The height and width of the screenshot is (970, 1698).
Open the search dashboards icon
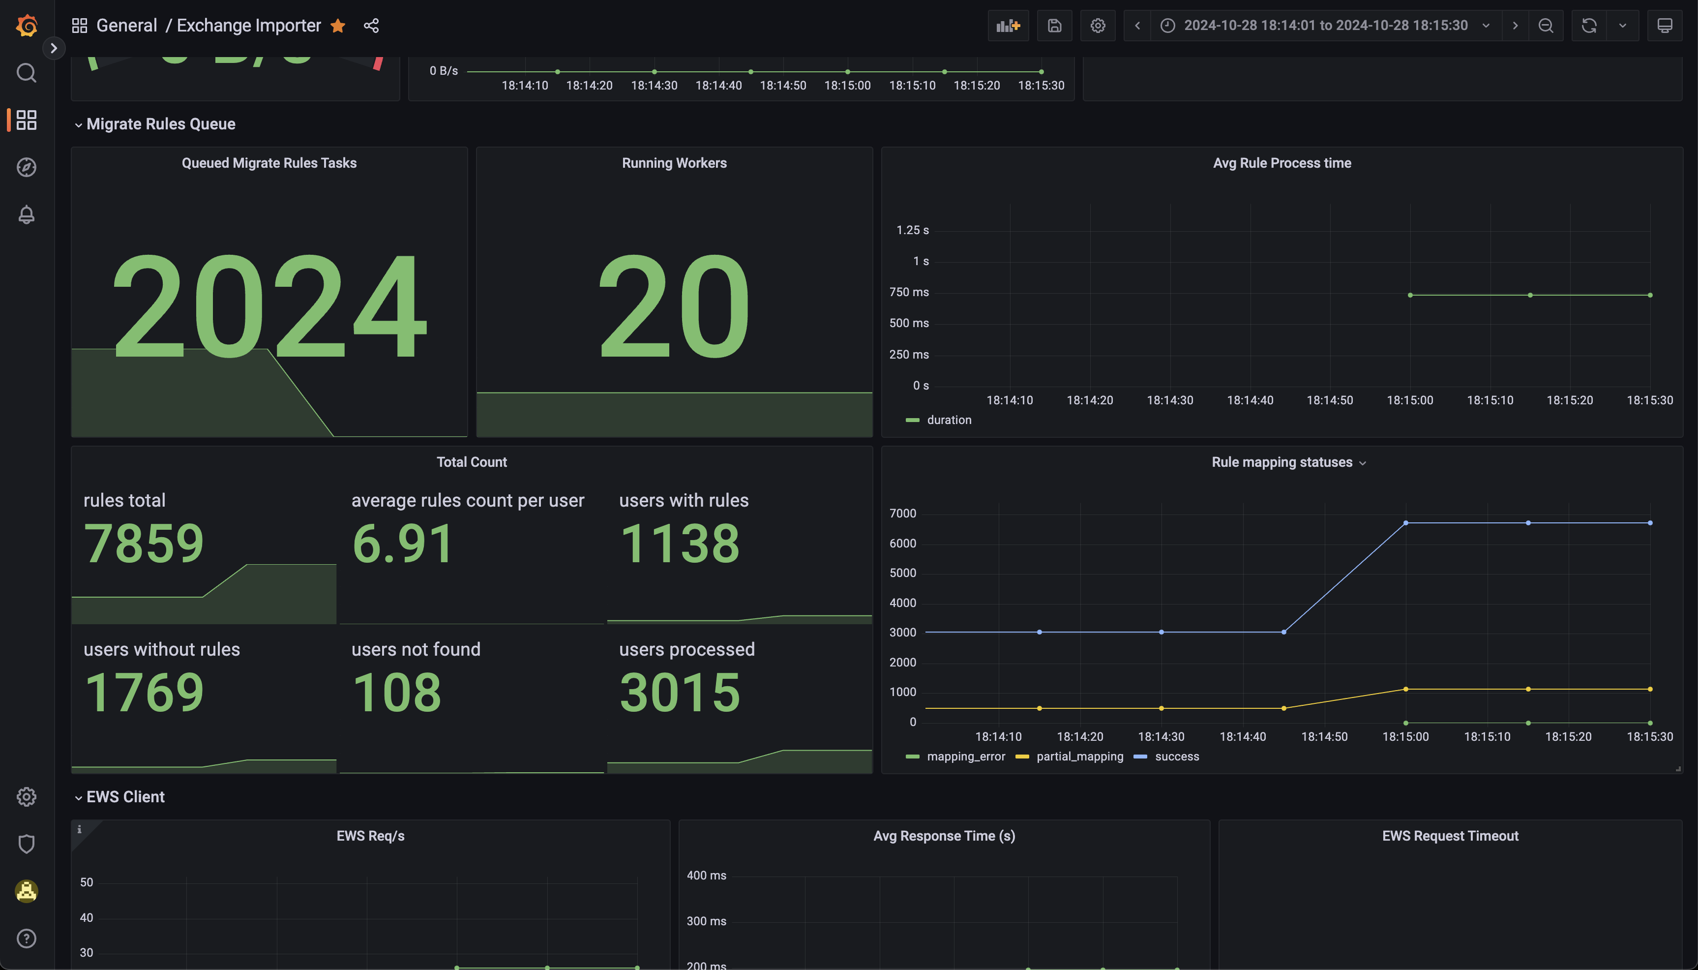pyautogui.click(x=27, y=73)
